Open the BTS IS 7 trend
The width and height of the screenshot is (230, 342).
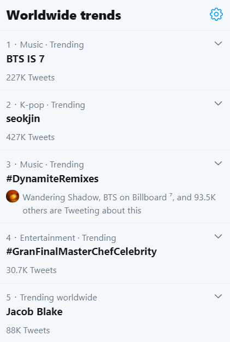pyautogui.click(x=26, y=59)
